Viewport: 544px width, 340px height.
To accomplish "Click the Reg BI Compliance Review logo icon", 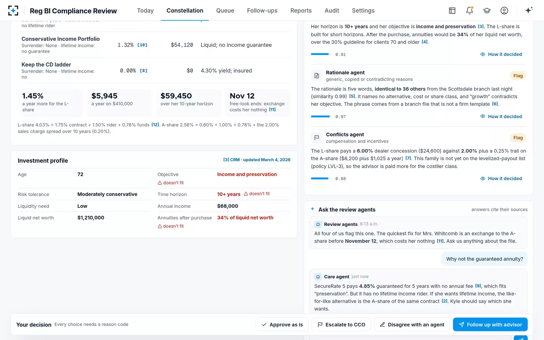I will 13,11.
